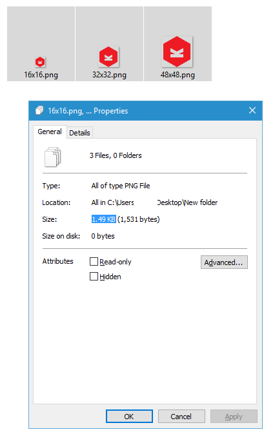Image resolution: width=275 pixels, height=443 pixels.
Task: Click the 3 Files, 0 Folders text
Action: 116,155
